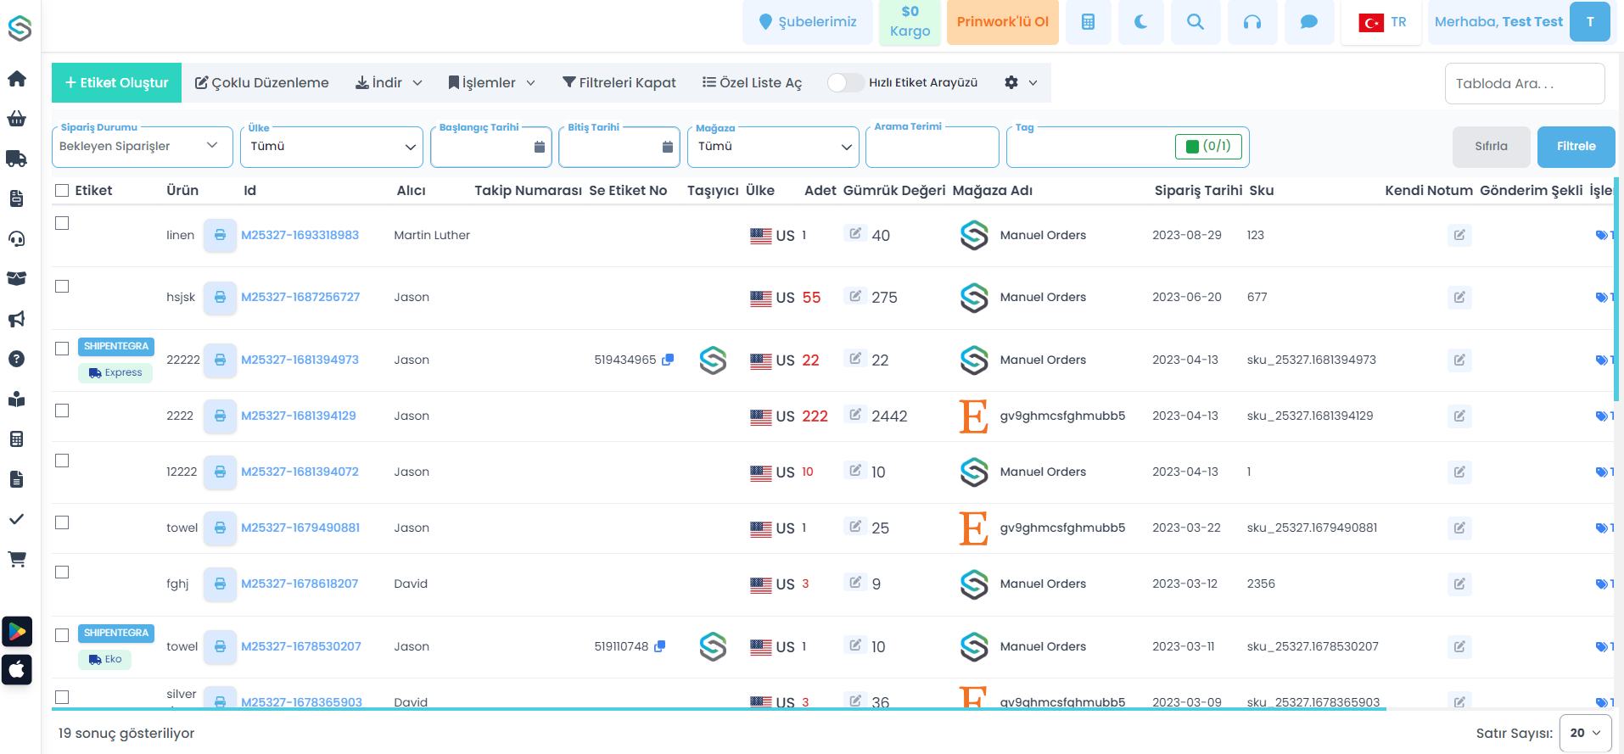Expand the İndir dropdown menu
The image size is (1624, 754).
[x=389, y=82]
